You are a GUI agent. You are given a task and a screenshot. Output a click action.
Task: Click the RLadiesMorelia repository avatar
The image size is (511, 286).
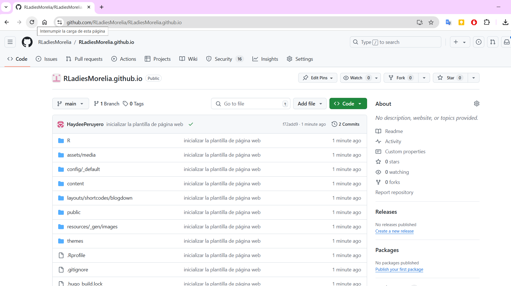[56, 78]
